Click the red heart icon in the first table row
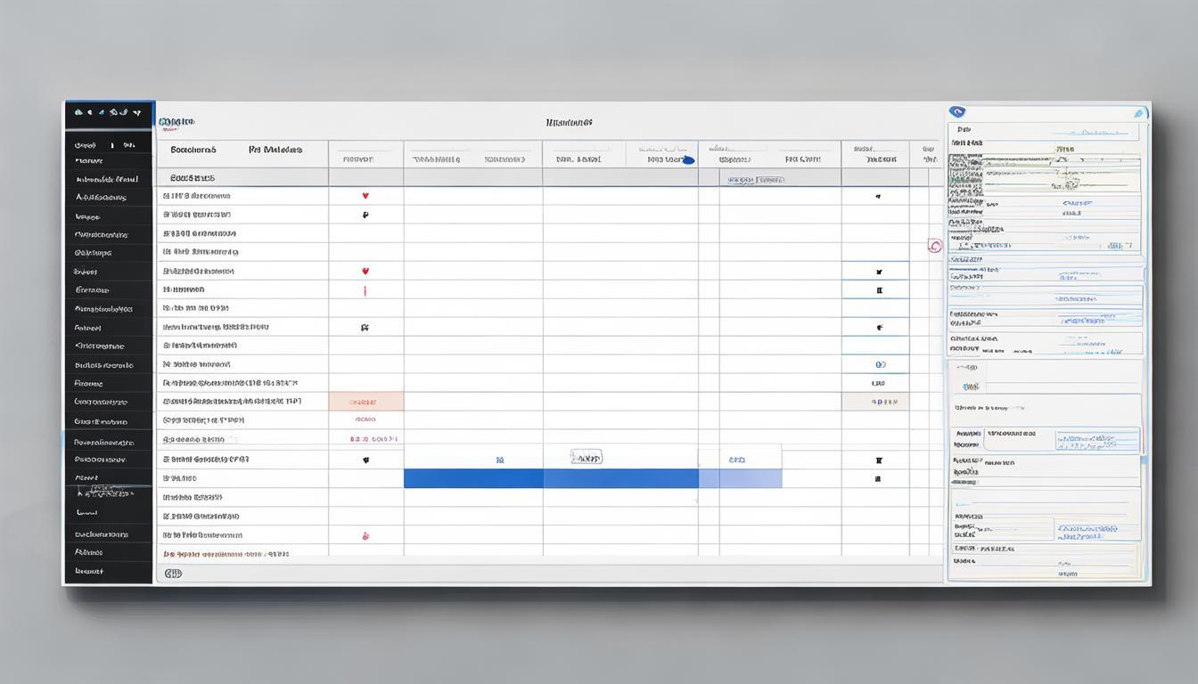Viewport: 1198px width, 684px height. pyautogui.click(x=365, y=196)
